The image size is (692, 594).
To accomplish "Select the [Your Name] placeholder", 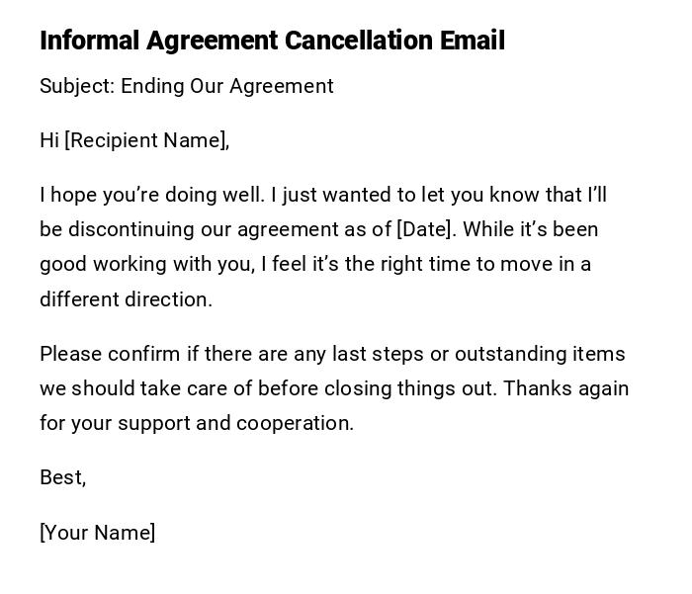I will (97, 533).
